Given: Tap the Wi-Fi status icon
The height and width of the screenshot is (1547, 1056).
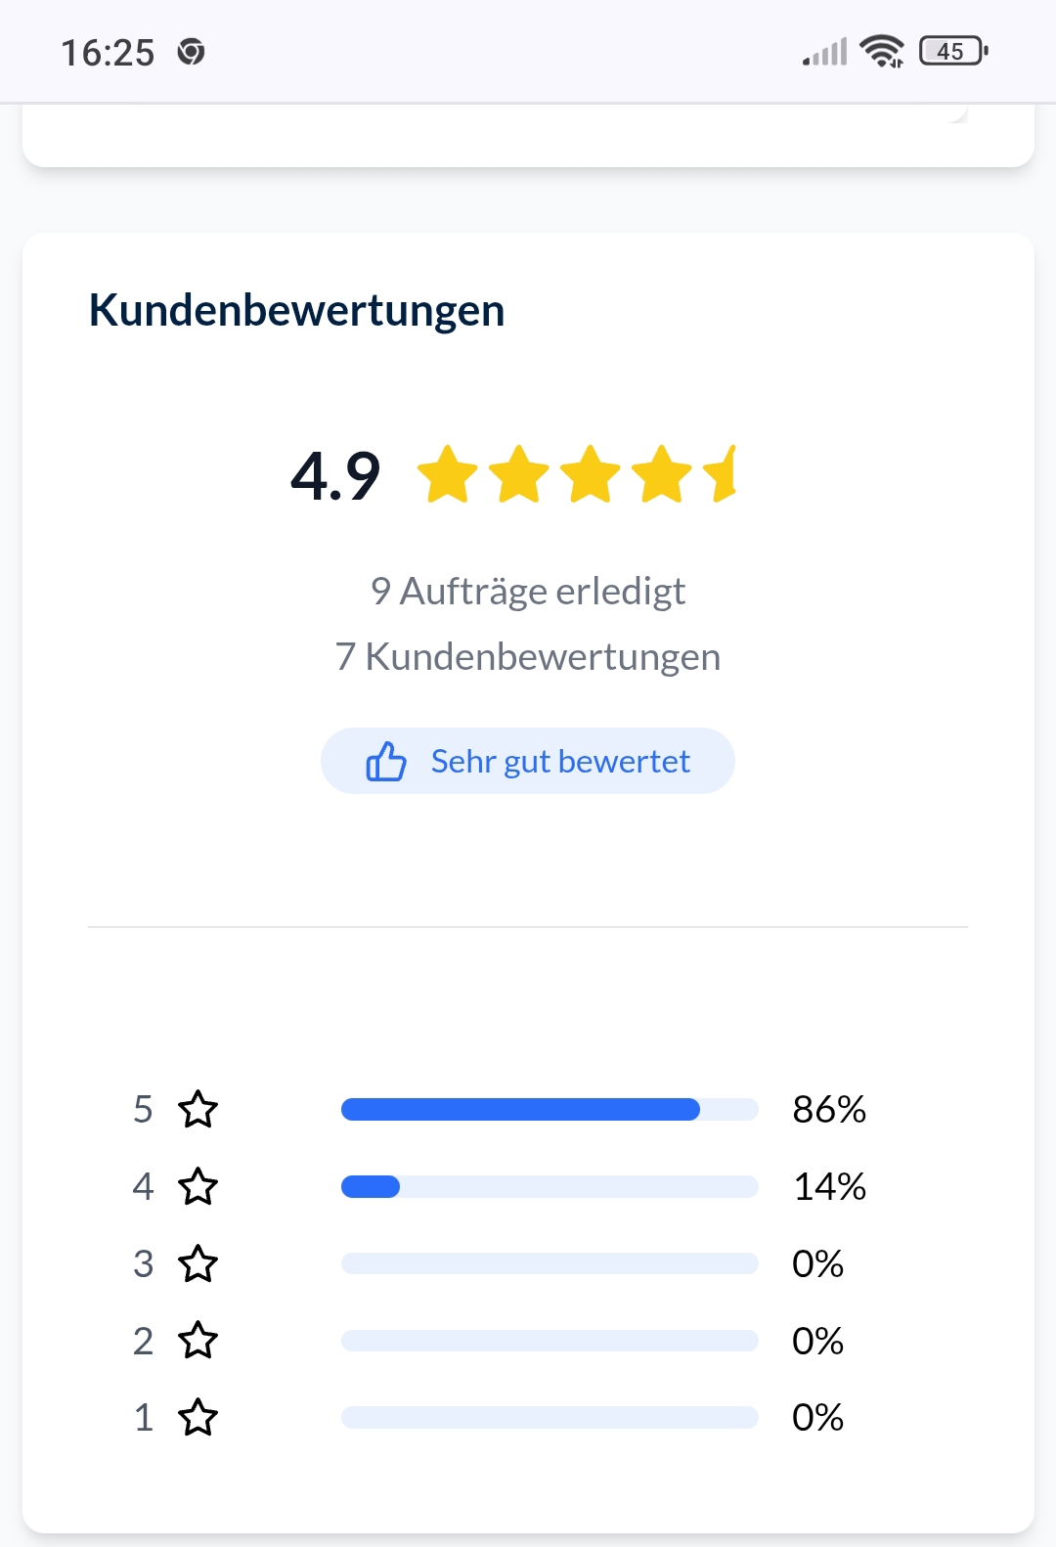Looking at the screenshot, I should pos(882,51).
